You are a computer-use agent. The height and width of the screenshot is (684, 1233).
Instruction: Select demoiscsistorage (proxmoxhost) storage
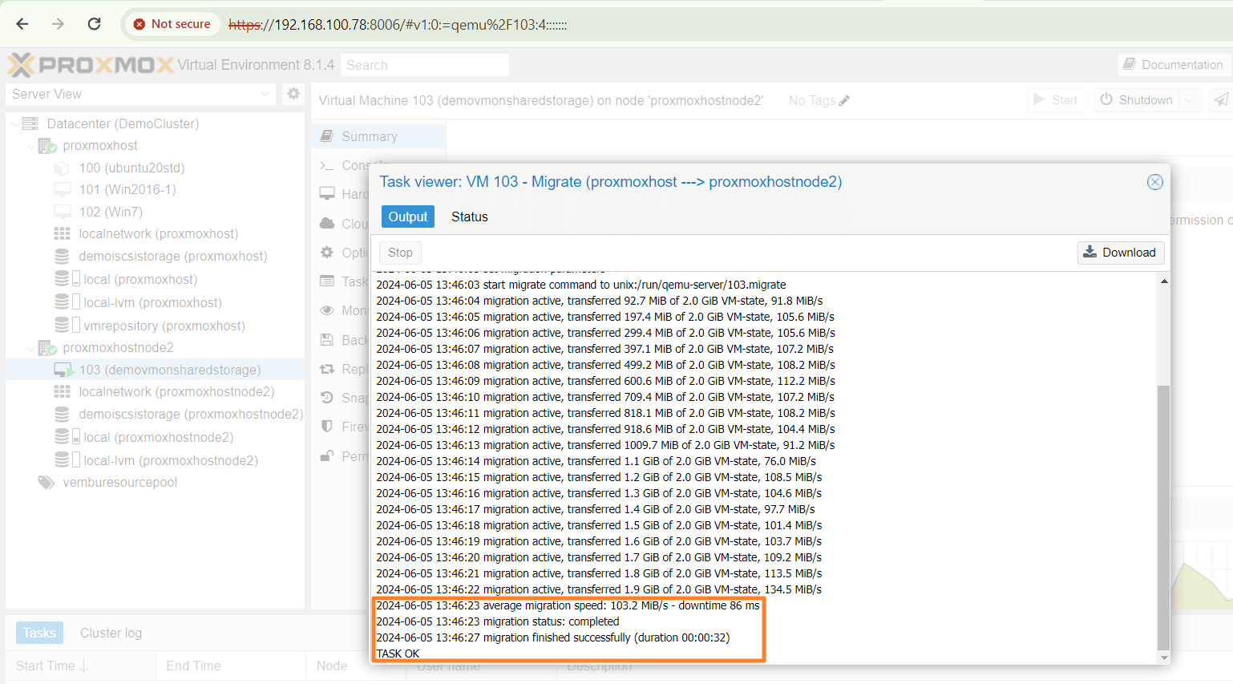click(x=172, y=256)
